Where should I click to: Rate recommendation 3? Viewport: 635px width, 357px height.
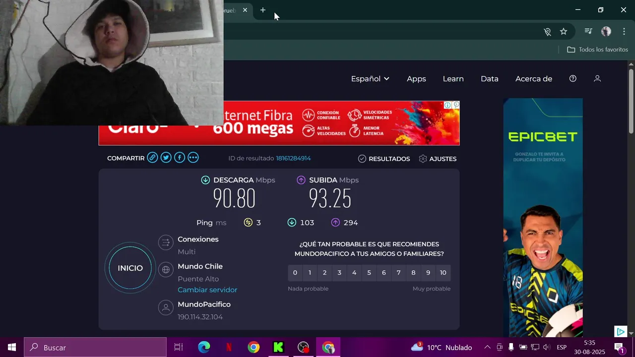pyautogui.click(x=339, y=273)
